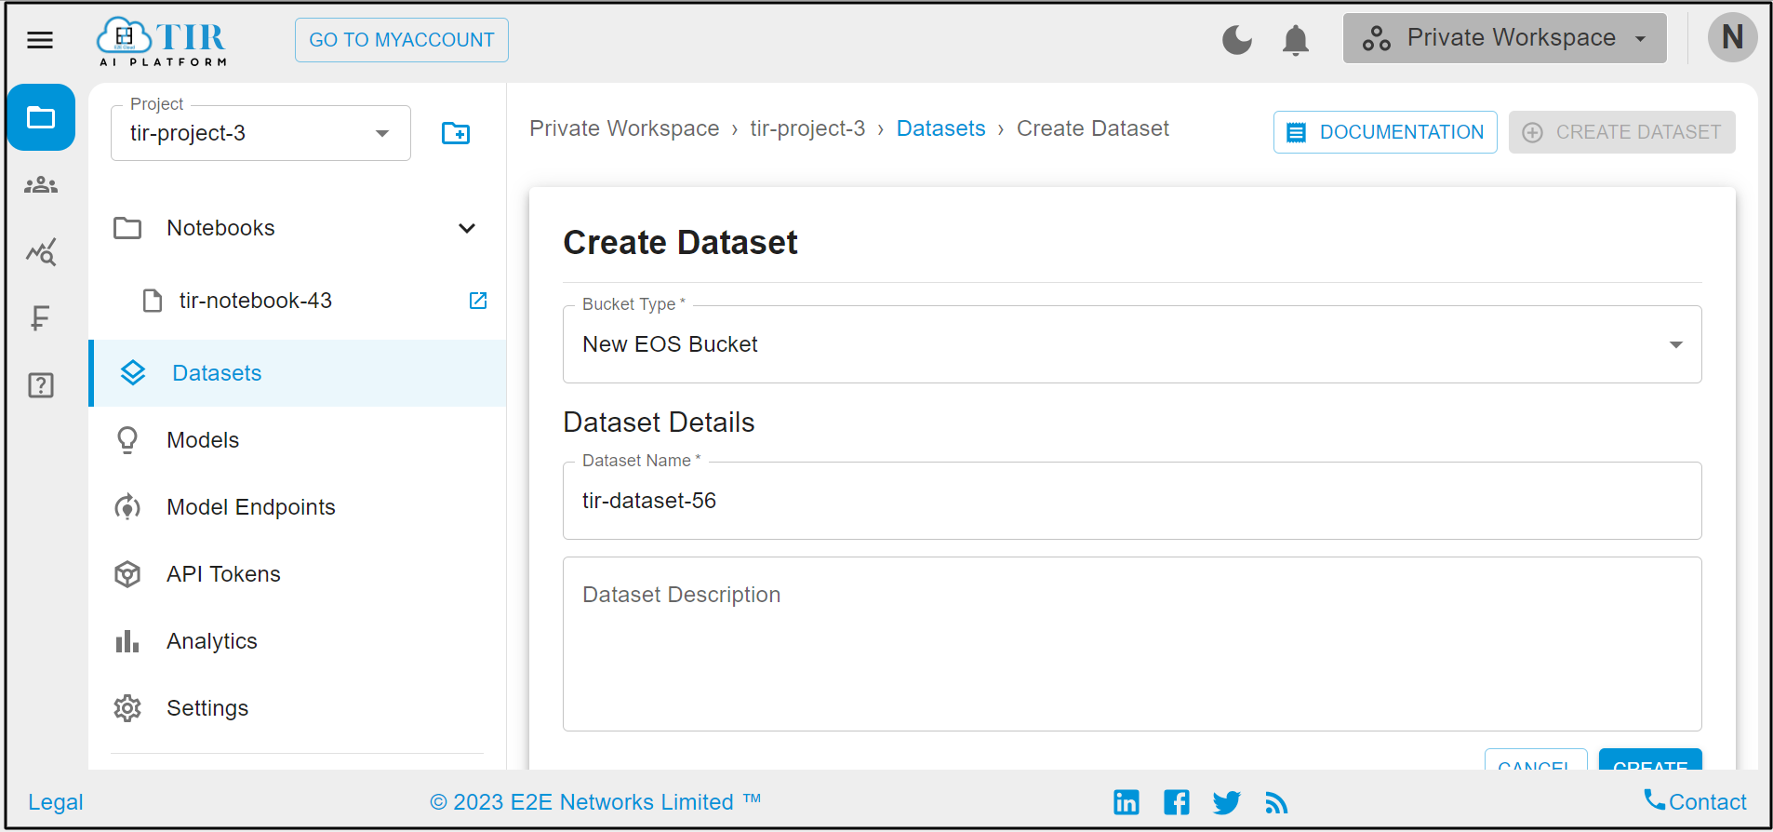The image size is (1773, 832).
Task: Click the CANCEL button
Action: tap(1536, 759)
